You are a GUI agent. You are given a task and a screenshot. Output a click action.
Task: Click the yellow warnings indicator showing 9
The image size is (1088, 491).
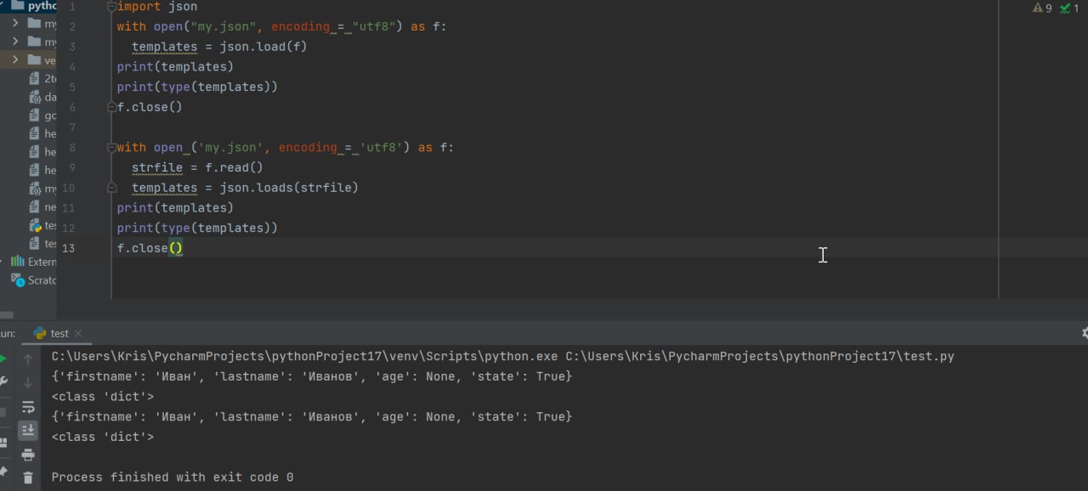pos(1041,8)
